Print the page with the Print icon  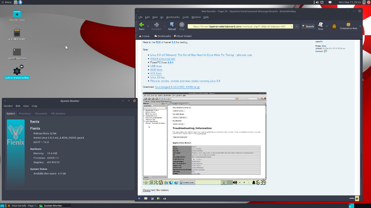tap(320, 26)
